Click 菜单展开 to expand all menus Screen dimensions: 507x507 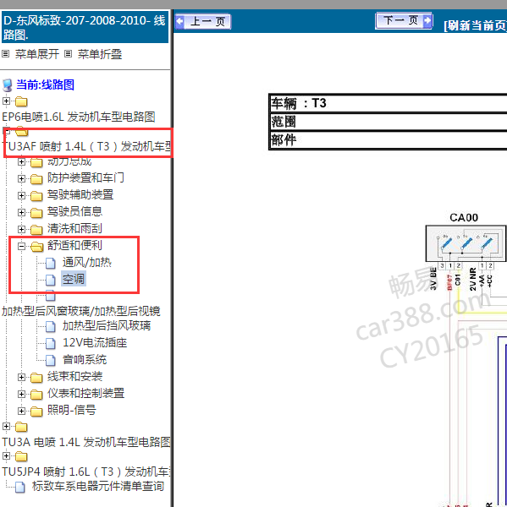click(x=37, y=54)
